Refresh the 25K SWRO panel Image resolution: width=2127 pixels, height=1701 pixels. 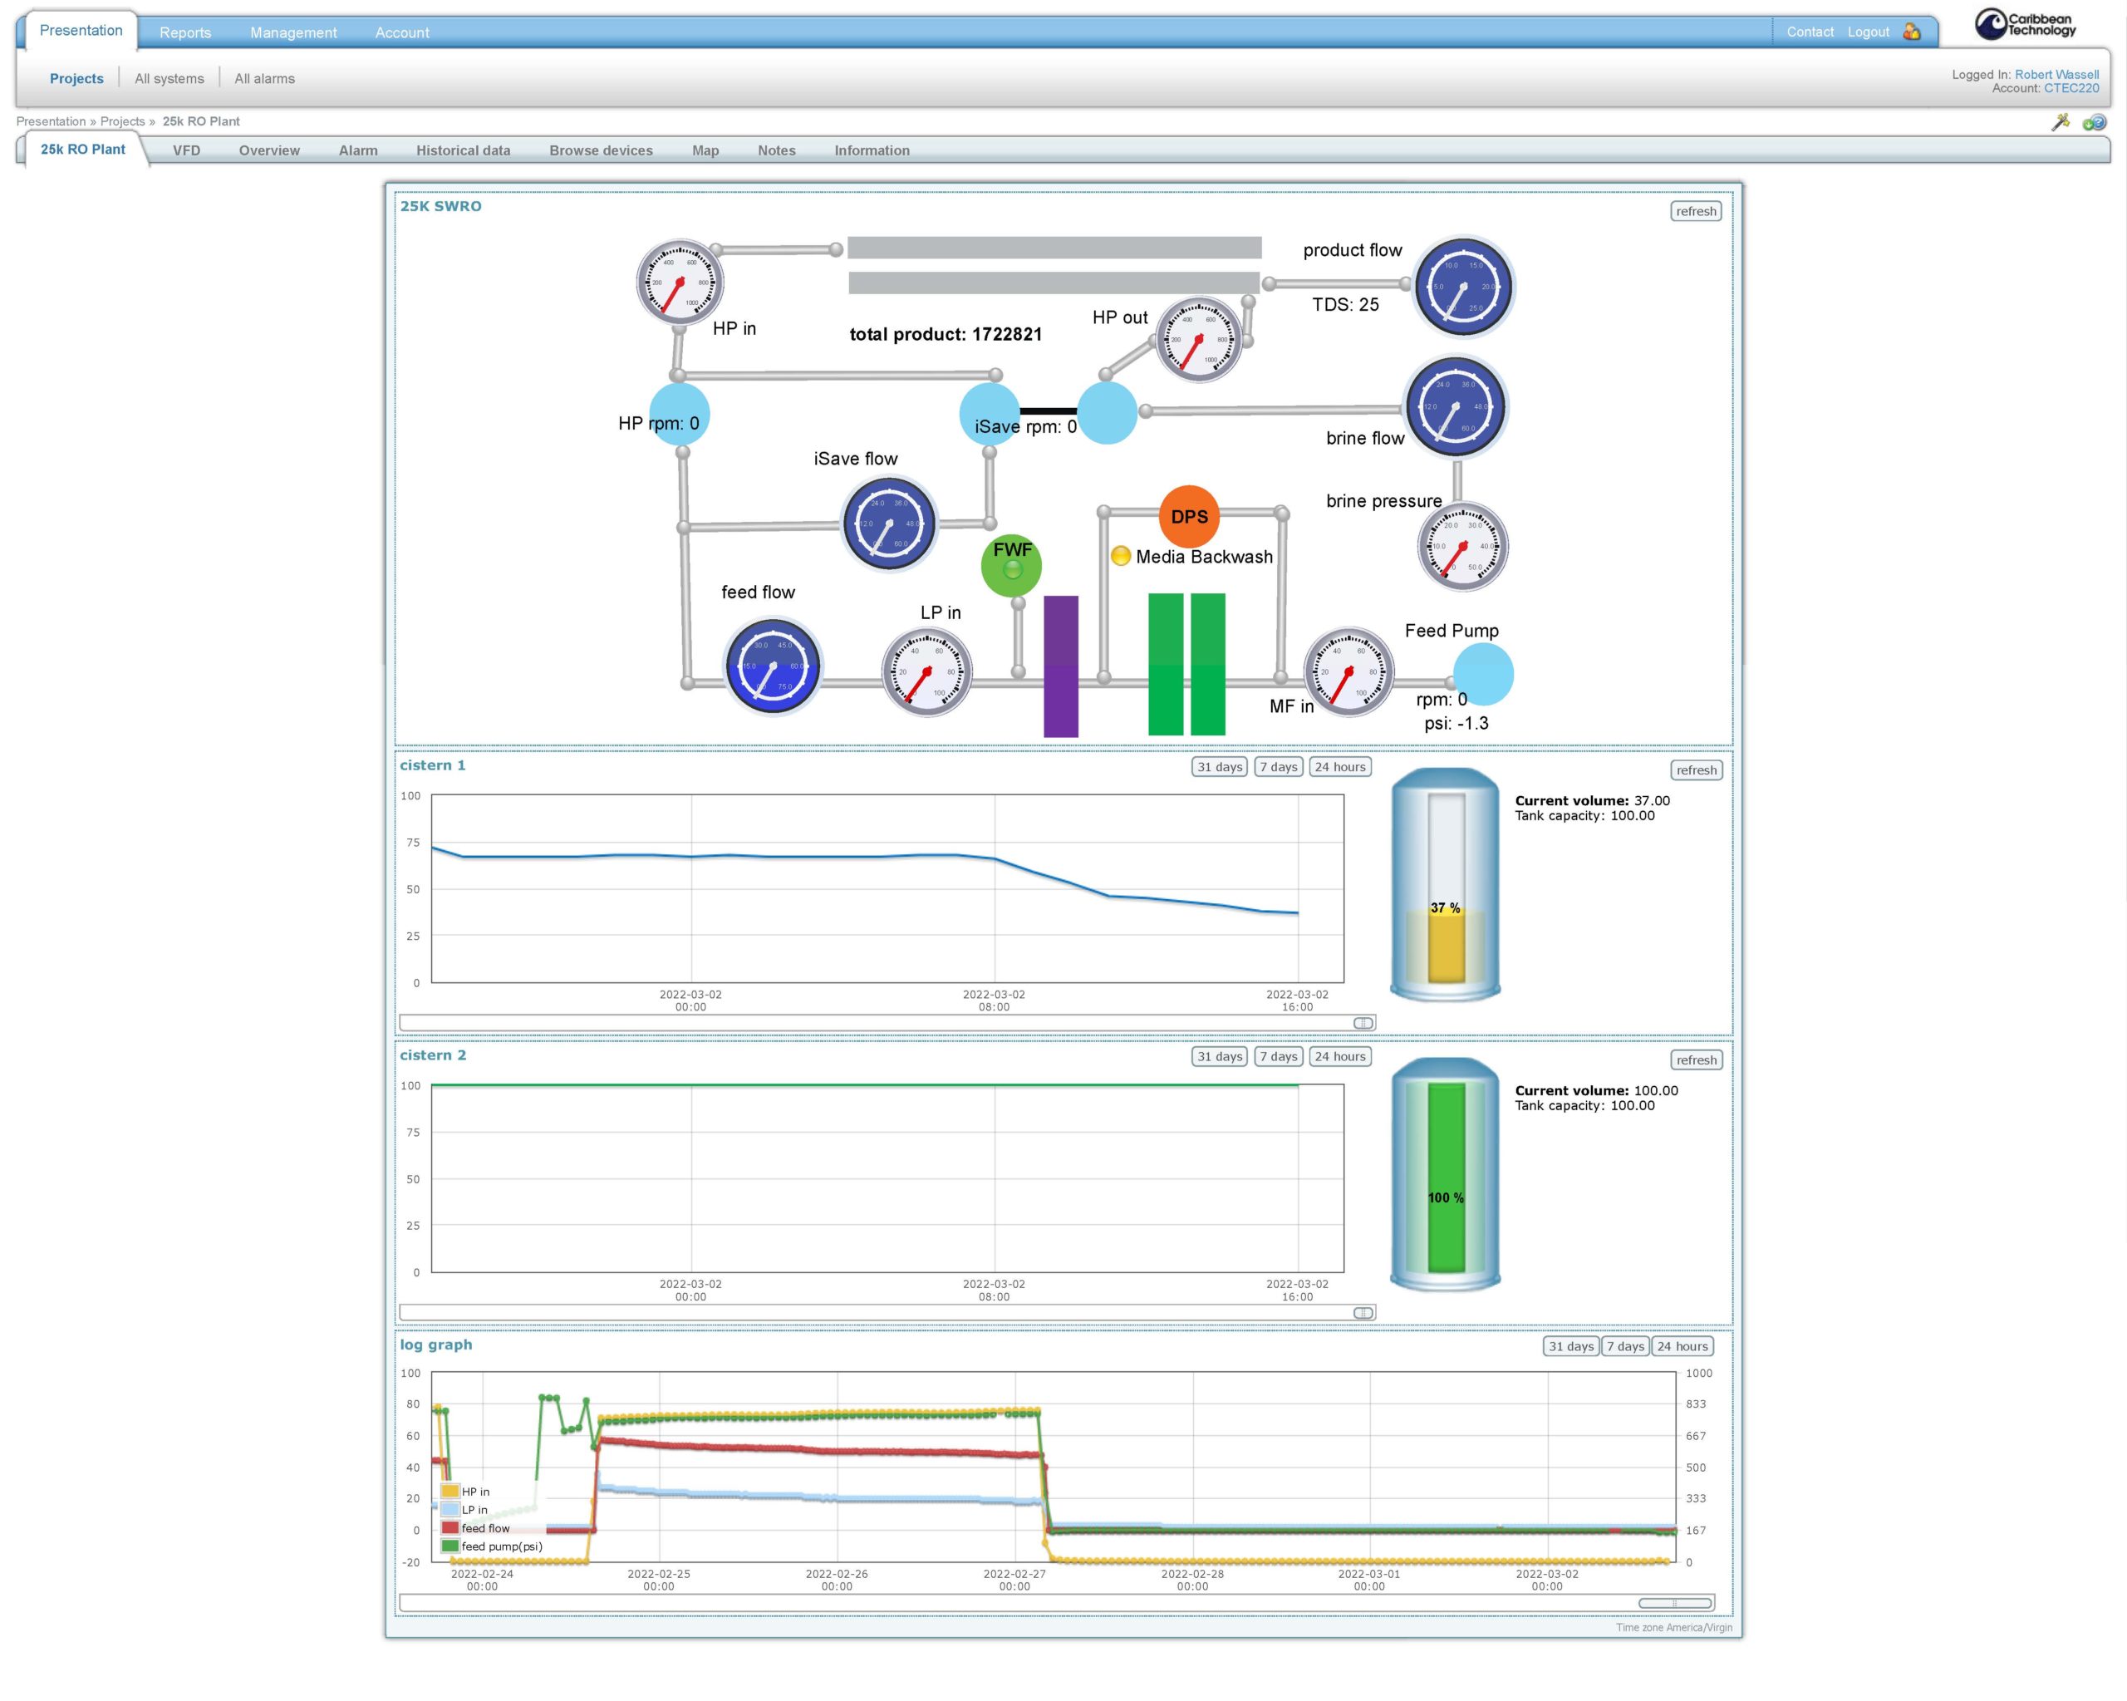(1695, 211)
